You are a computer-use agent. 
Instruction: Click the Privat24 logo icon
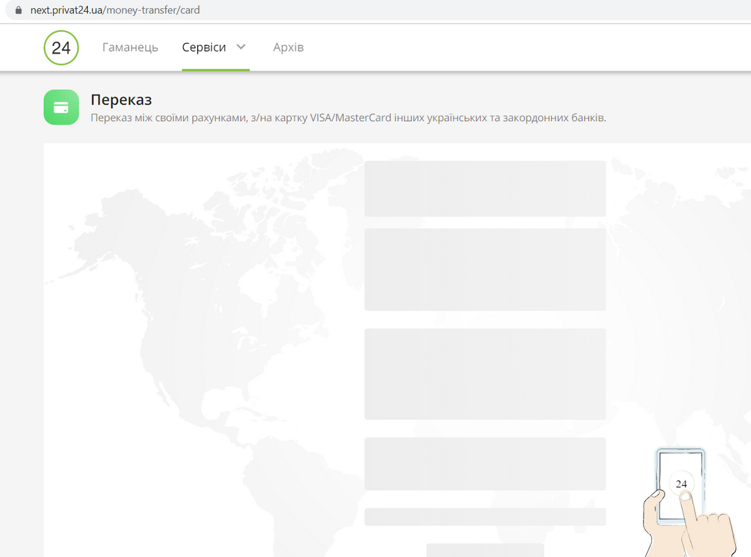[61, 47]
